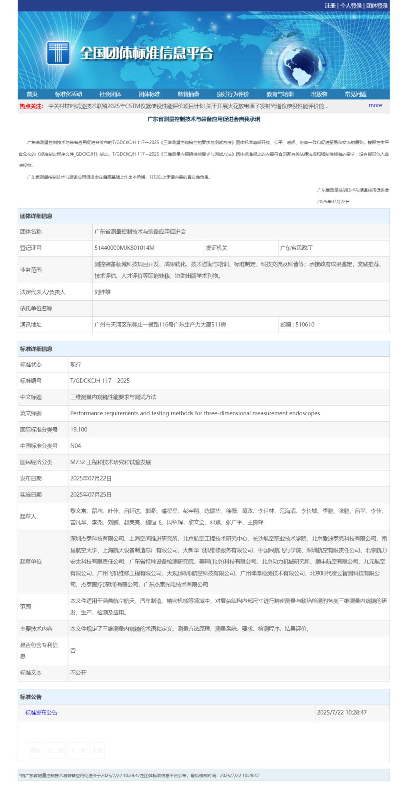Click the 范围 description starting 本文件适用于

tap(228, 606)
